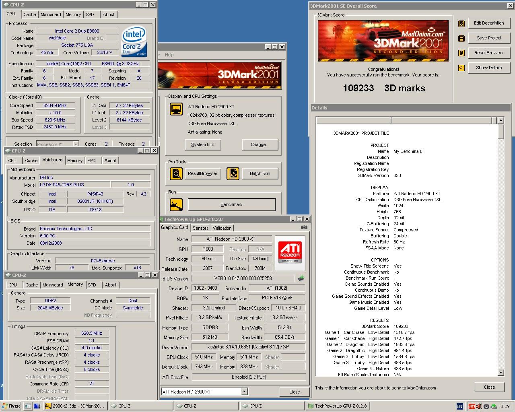Viewport: 515px width, 412px height.
Task: Click the Details scrollbar up arrow
Action: [501, 120]
